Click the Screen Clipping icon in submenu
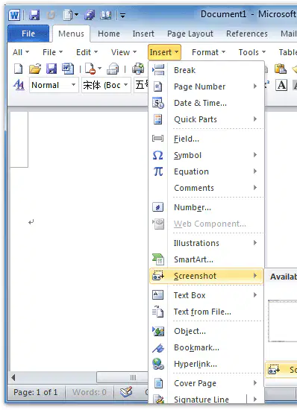 (274, 370)
